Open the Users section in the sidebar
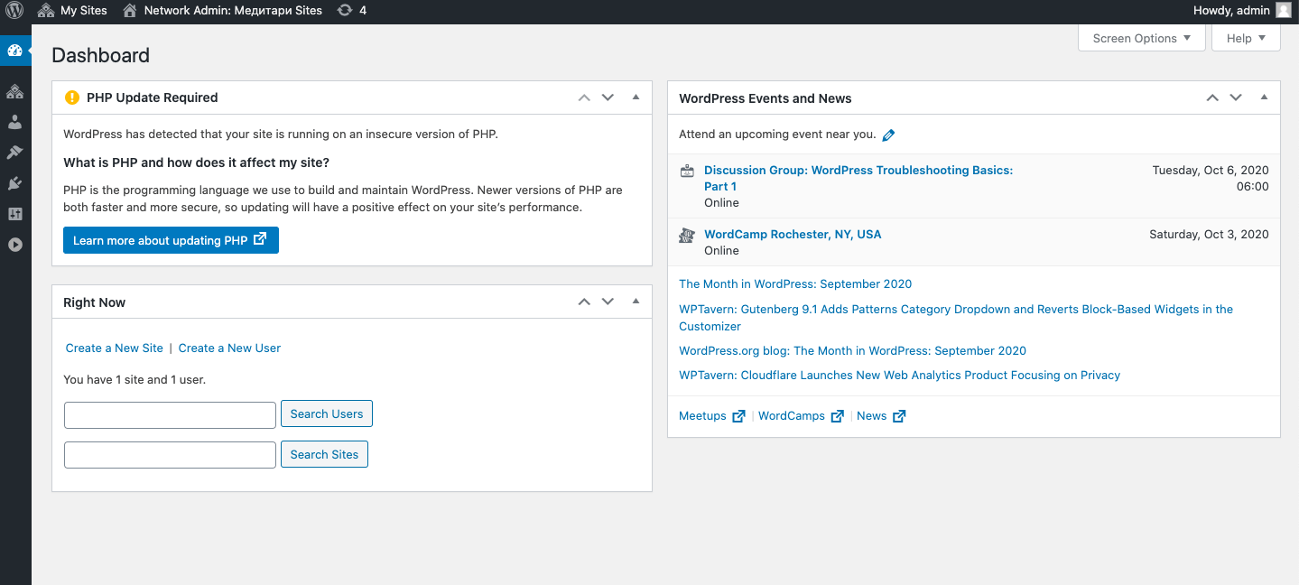Screen dimensions: 1299x585 (x=14, y=122)
